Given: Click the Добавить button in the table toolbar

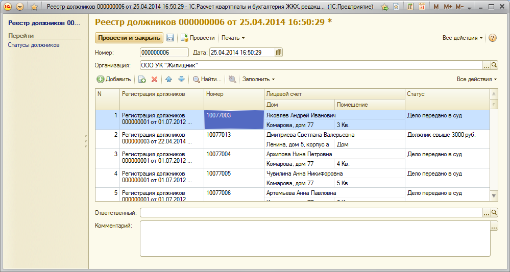Looking at the screenshot, I should pyautogui.click(x=114, y=79).
